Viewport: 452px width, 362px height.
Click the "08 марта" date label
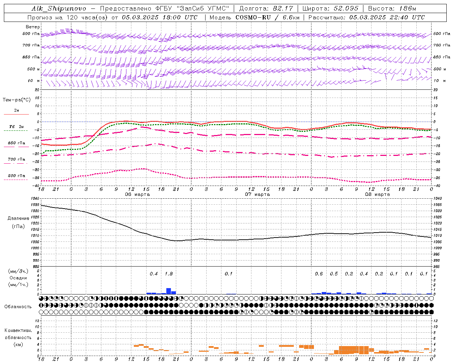click(x=377, y=194)
